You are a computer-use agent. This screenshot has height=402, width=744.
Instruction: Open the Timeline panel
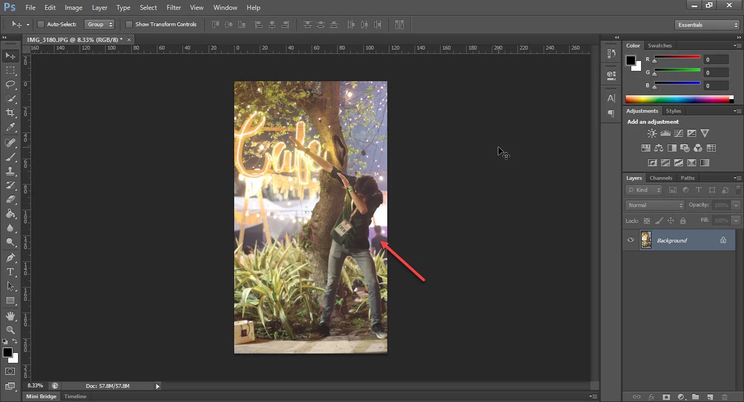pyautogui.click(x=75, y=397)
